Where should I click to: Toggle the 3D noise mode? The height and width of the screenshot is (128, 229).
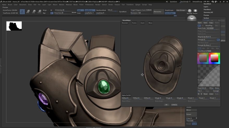pyautogui.click(x=199, y=25)
